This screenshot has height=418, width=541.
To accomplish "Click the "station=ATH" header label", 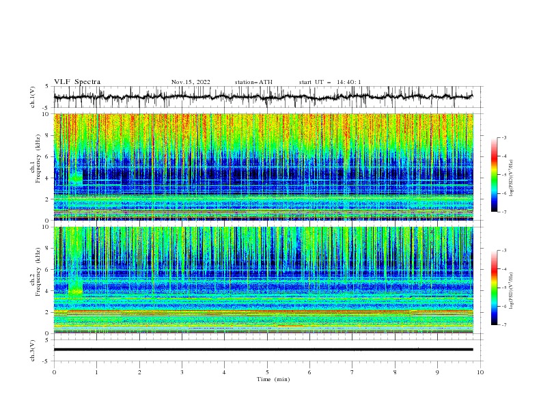I will click(253, 82).
